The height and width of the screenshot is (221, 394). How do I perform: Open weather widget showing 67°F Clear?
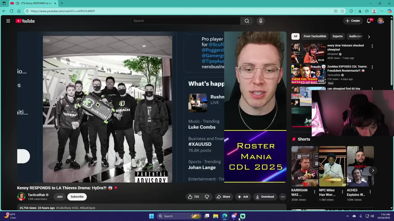click(10, 216)
